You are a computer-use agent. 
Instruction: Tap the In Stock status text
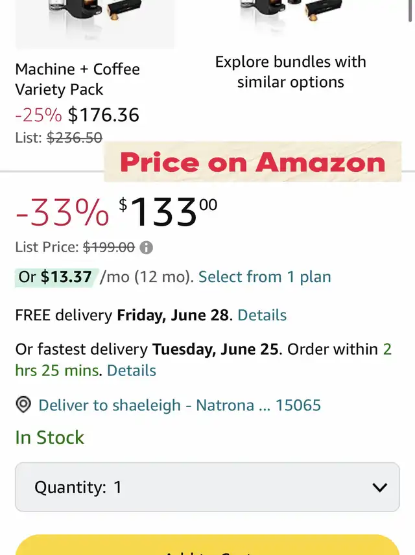49,438
